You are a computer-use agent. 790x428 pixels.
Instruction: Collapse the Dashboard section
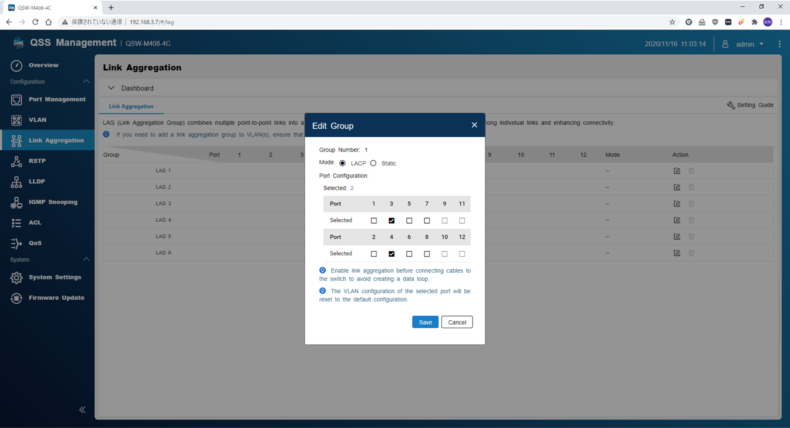(x=111, y=88)
